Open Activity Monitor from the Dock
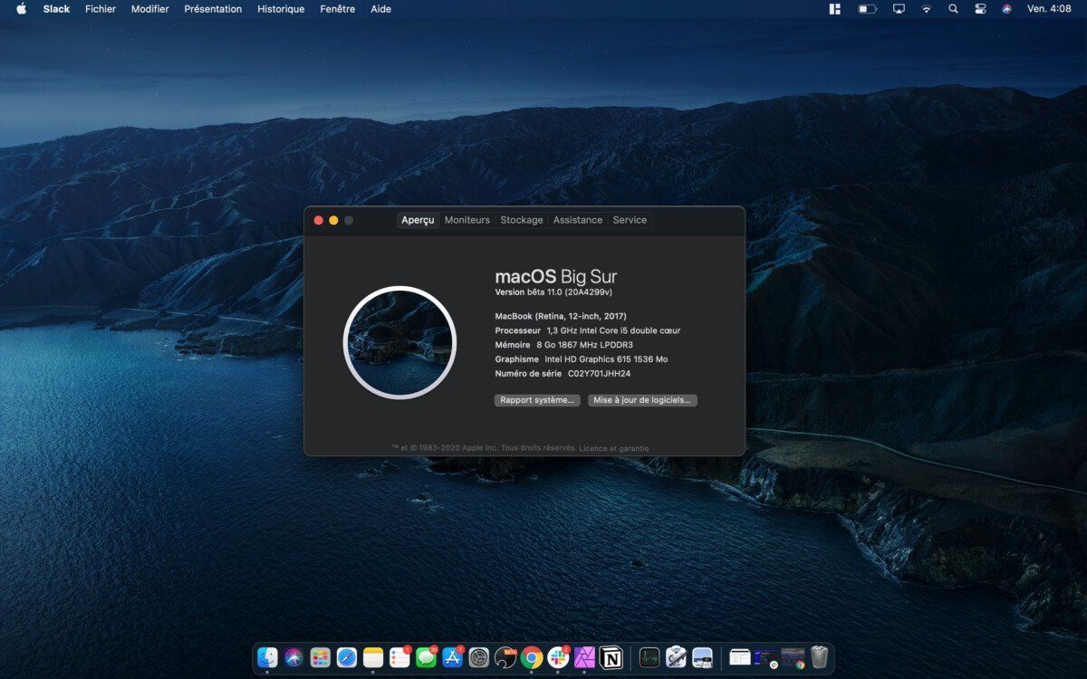Screen dimensions: 1087x679 click(649, 657)
